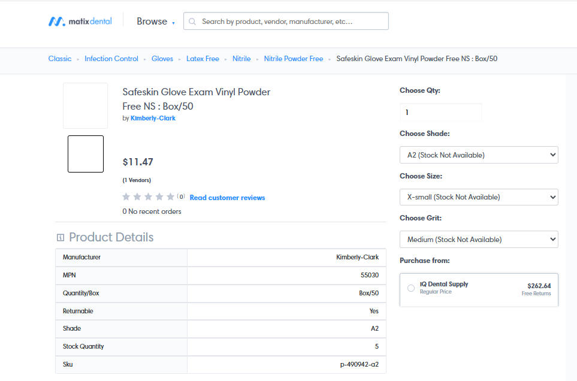Click the Stock Quantity value 5

click(377, 346)
